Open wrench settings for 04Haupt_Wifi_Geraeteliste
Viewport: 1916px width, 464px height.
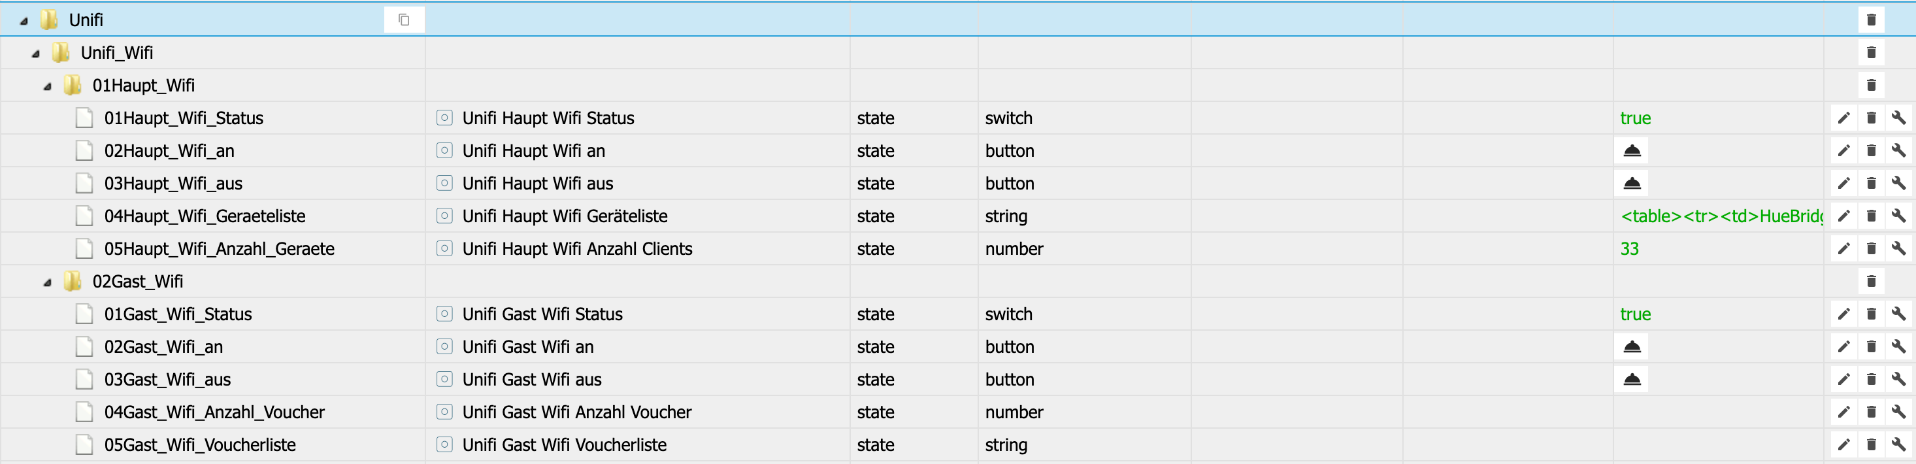[x=1899, y=216]
